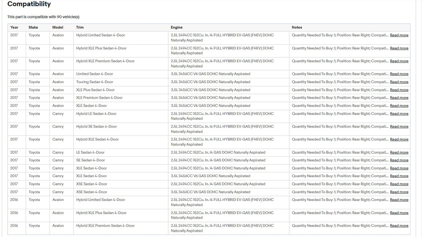
Task: Open Read more for 2017 Avalon Hybrid XLE Plus
Action: click(399, 48)
